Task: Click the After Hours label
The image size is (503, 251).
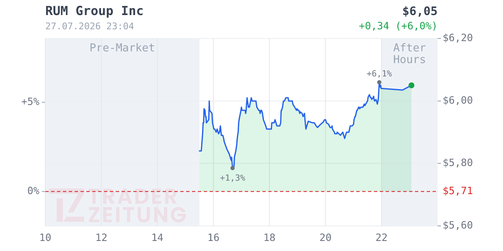Action: 410,54
